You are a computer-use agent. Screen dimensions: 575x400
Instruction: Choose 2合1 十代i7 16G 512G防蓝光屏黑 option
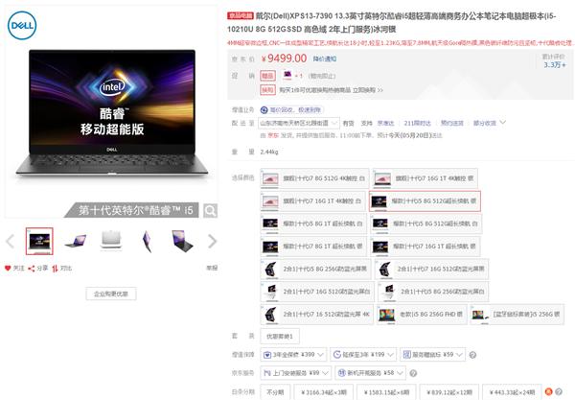(431, 269)
